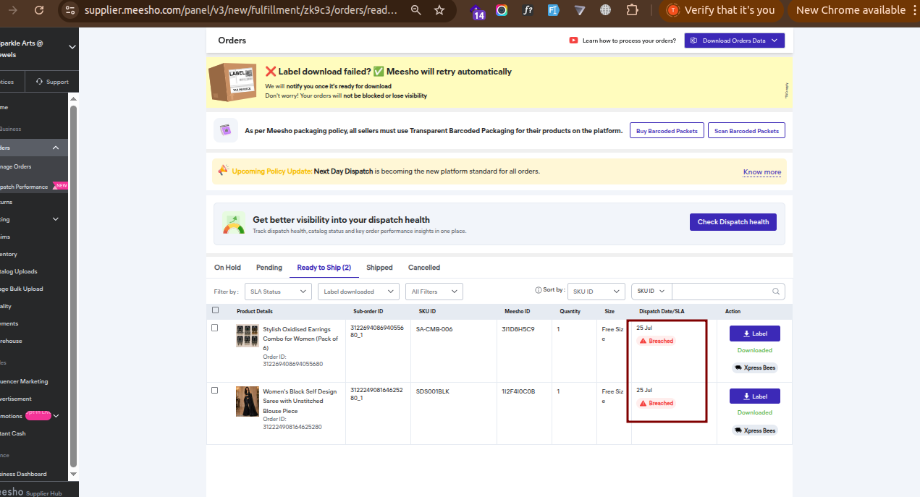Open the Extensions puzzle piece menu
The height and width of the screenshot is (497, 920).
coord(632,10)
